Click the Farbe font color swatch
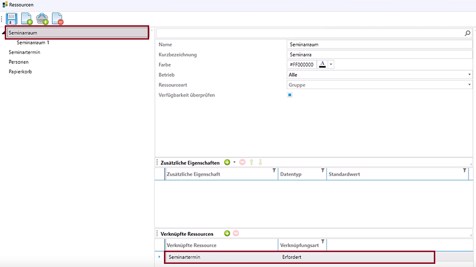Viewport: 476px width, 267px height. tap(322, 64)
